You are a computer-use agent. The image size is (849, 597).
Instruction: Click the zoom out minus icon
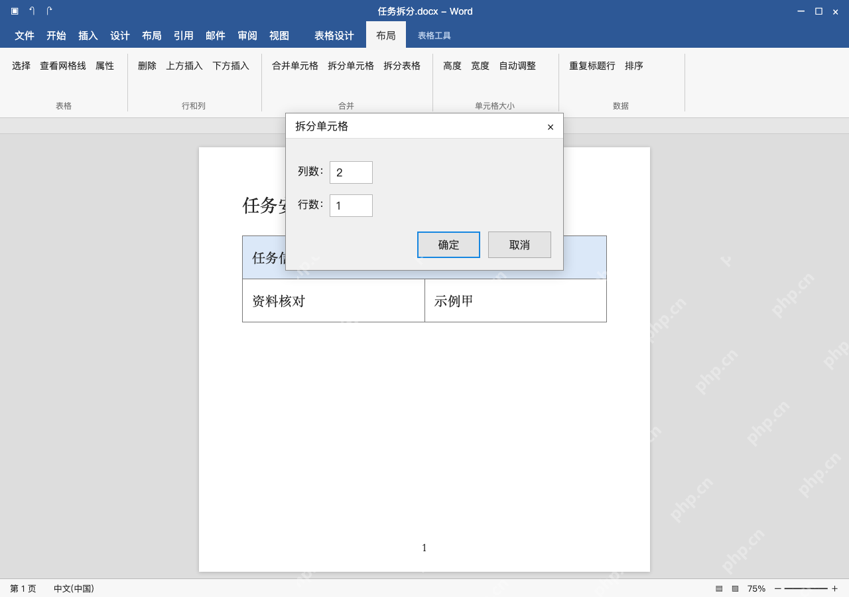[x=778, y=588]
